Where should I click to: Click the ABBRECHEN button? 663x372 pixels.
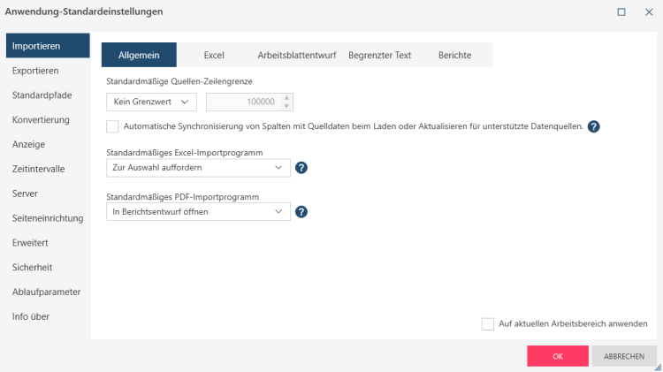[624, 356]
